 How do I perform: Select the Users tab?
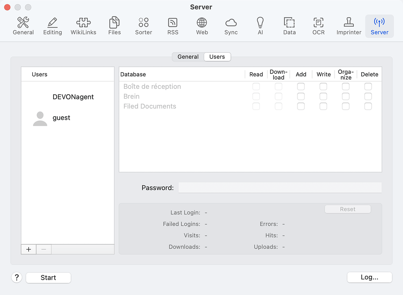pyautogui.click(x=217, y=57)
